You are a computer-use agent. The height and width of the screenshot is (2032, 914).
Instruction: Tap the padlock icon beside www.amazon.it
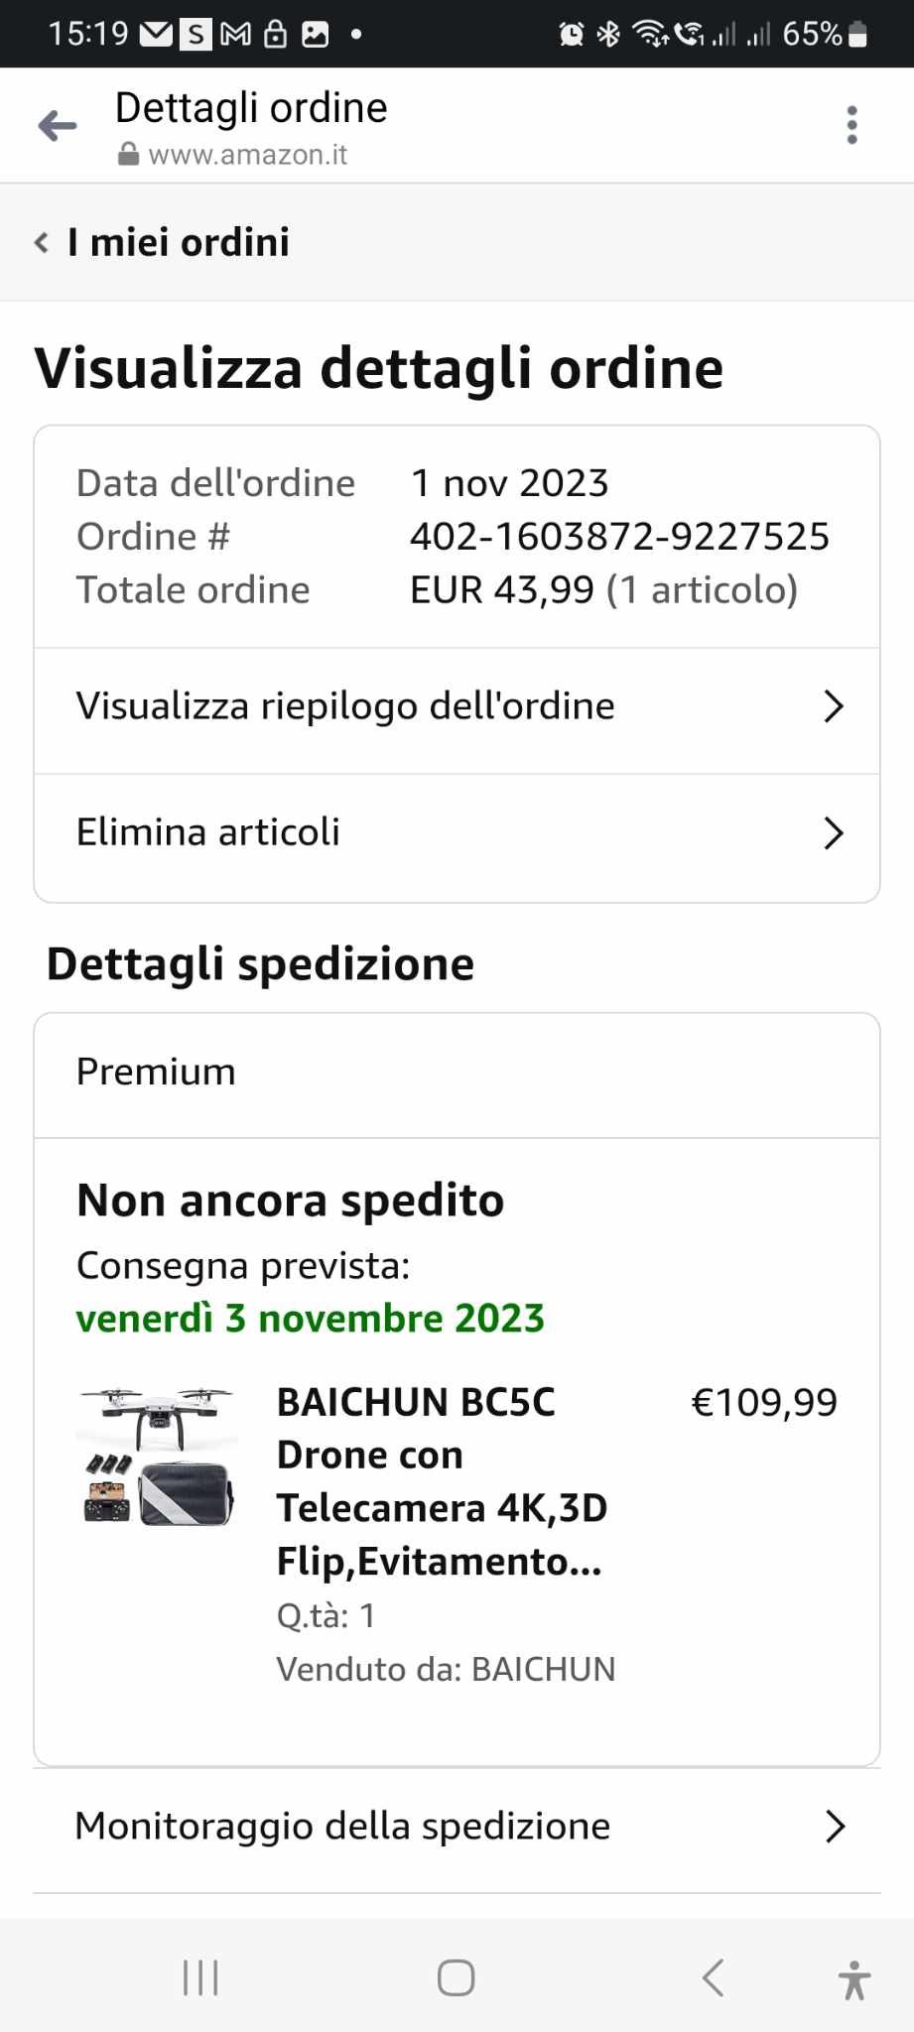click(x=128, y=155)
